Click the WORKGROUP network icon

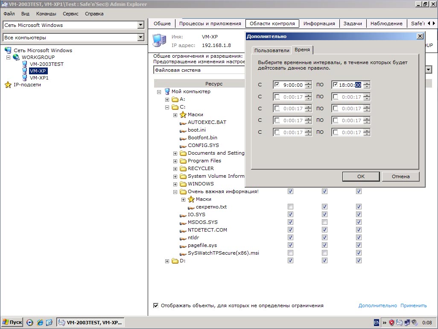click(16, 57)
